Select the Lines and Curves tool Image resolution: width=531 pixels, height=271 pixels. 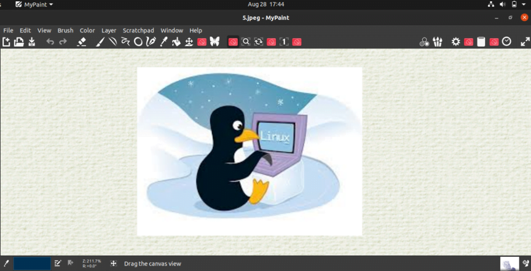tap(112, 42)
